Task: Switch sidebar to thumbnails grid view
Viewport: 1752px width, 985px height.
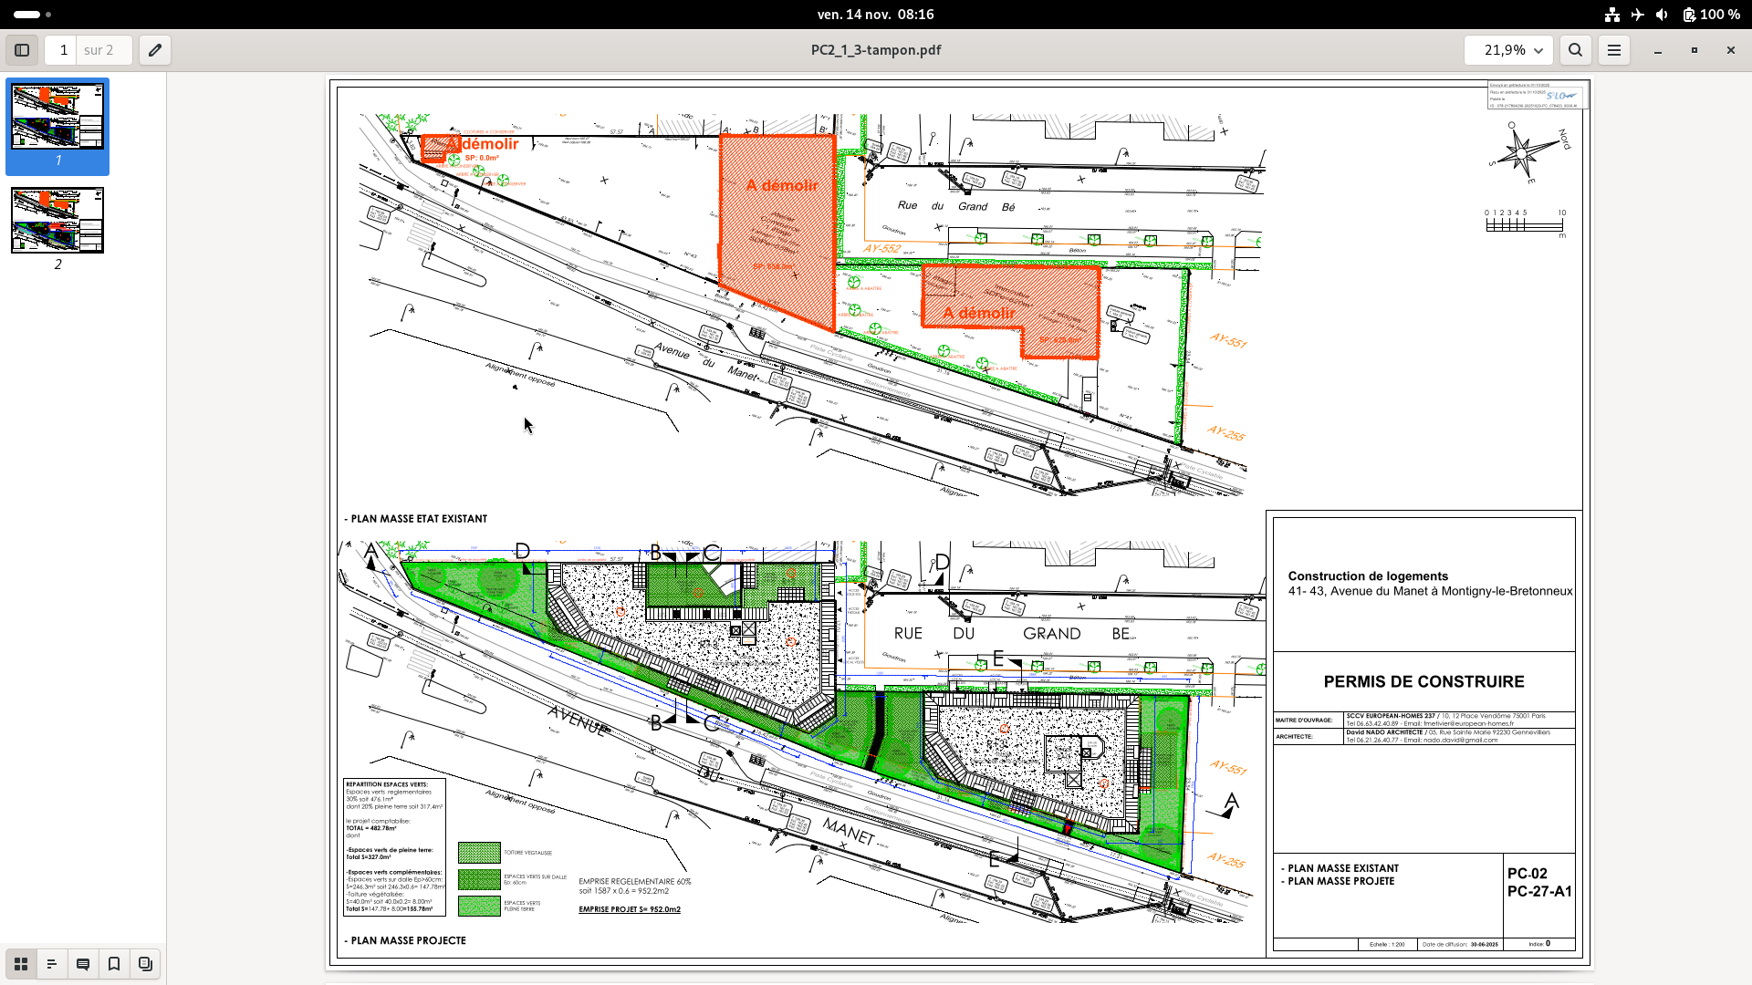Action: [x=21, y=964]
